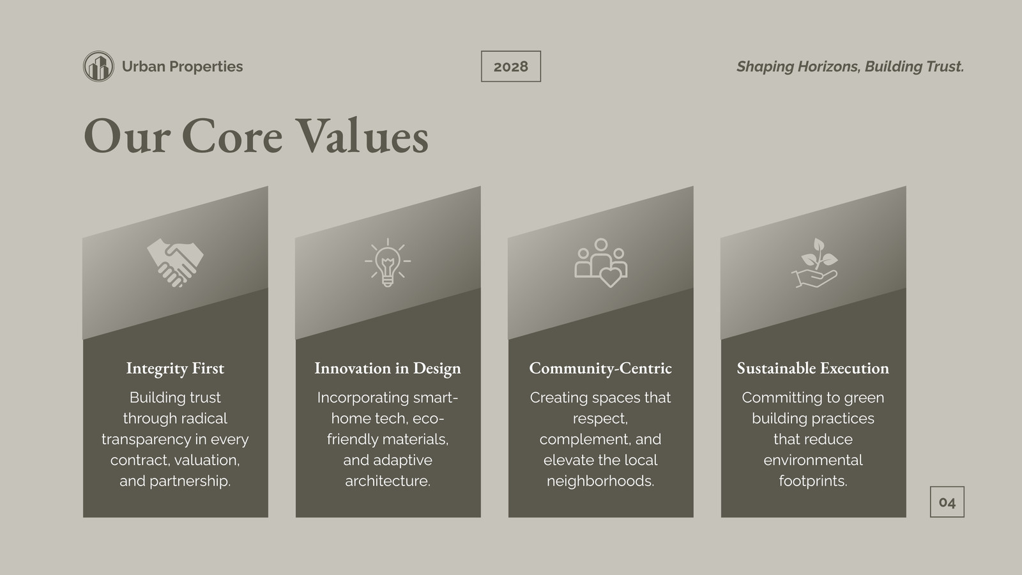Image resolution: width=1022 pixels, height=575 pixels.
Task: Click the community people with heart icon
Action: pyautogui.click(x=600, y=263)
